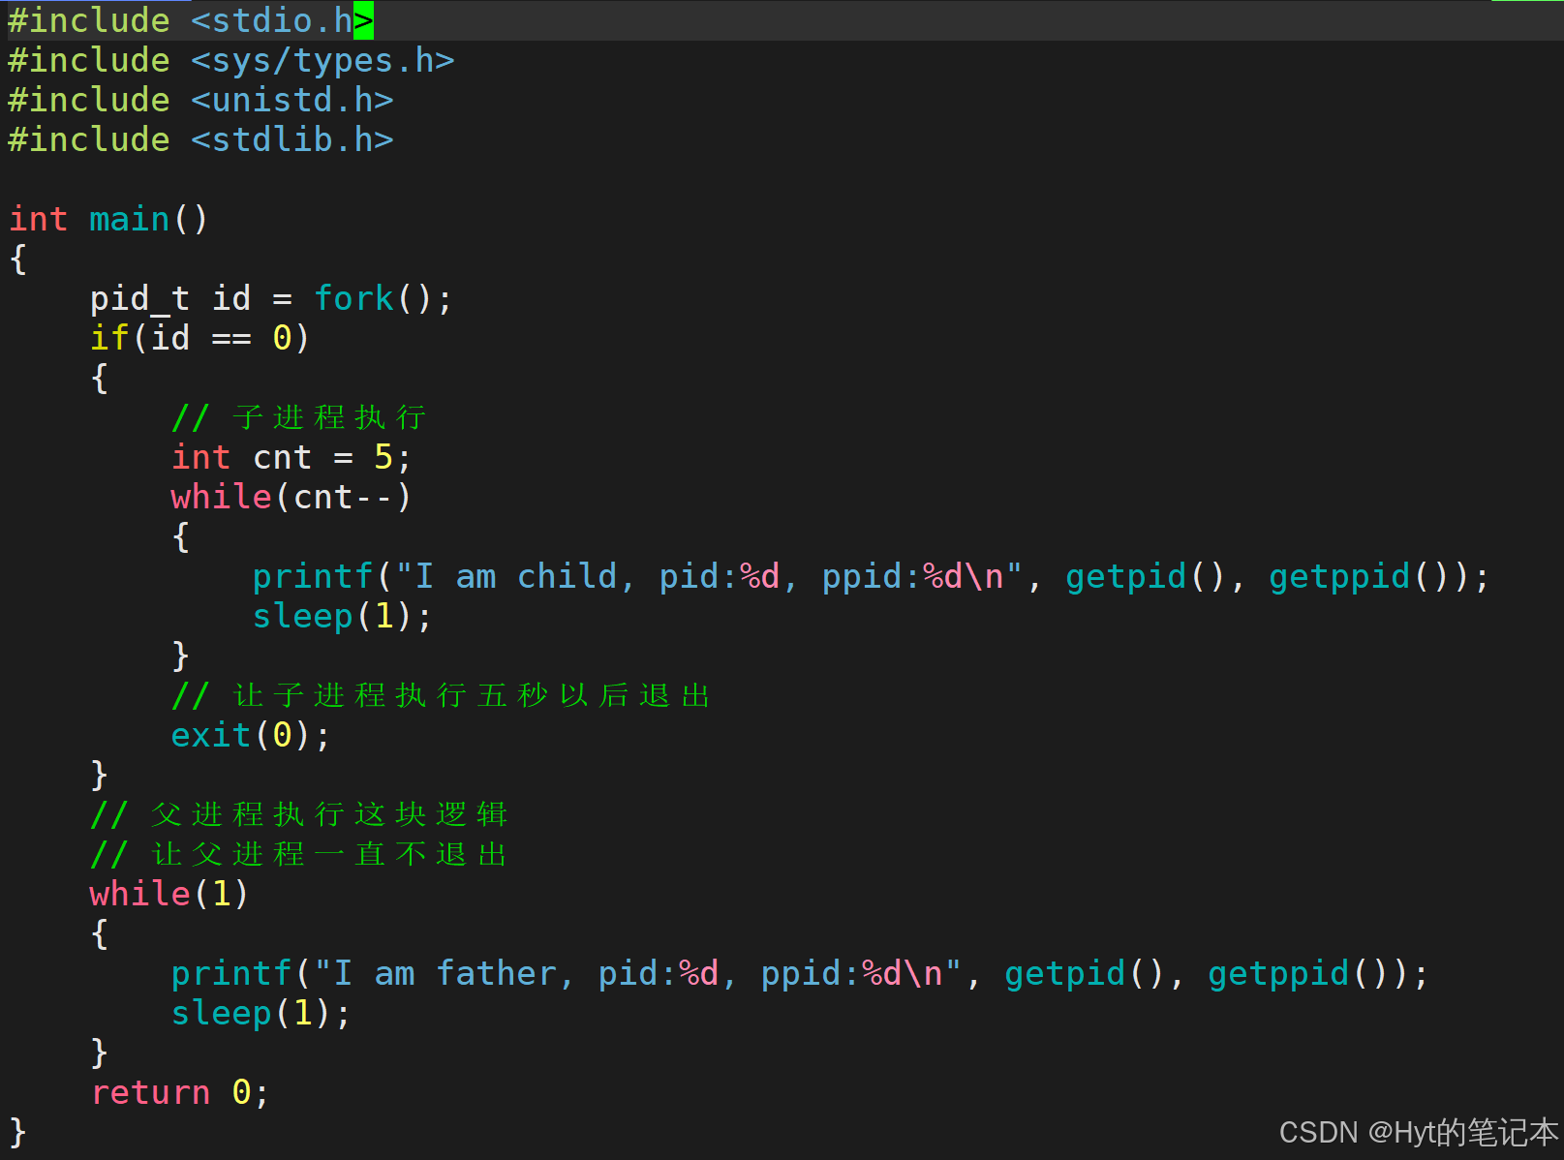Click the 'return 0;' statement
The height and width of the screenshot is (1160, 1564).
(x=180, y=1092)
